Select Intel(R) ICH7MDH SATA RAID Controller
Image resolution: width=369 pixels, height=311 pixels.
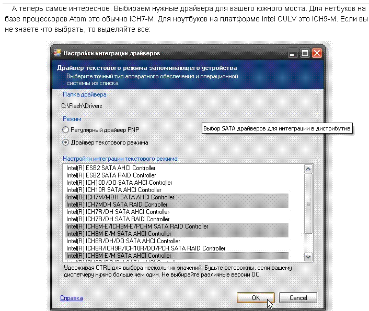click(177, 205)
